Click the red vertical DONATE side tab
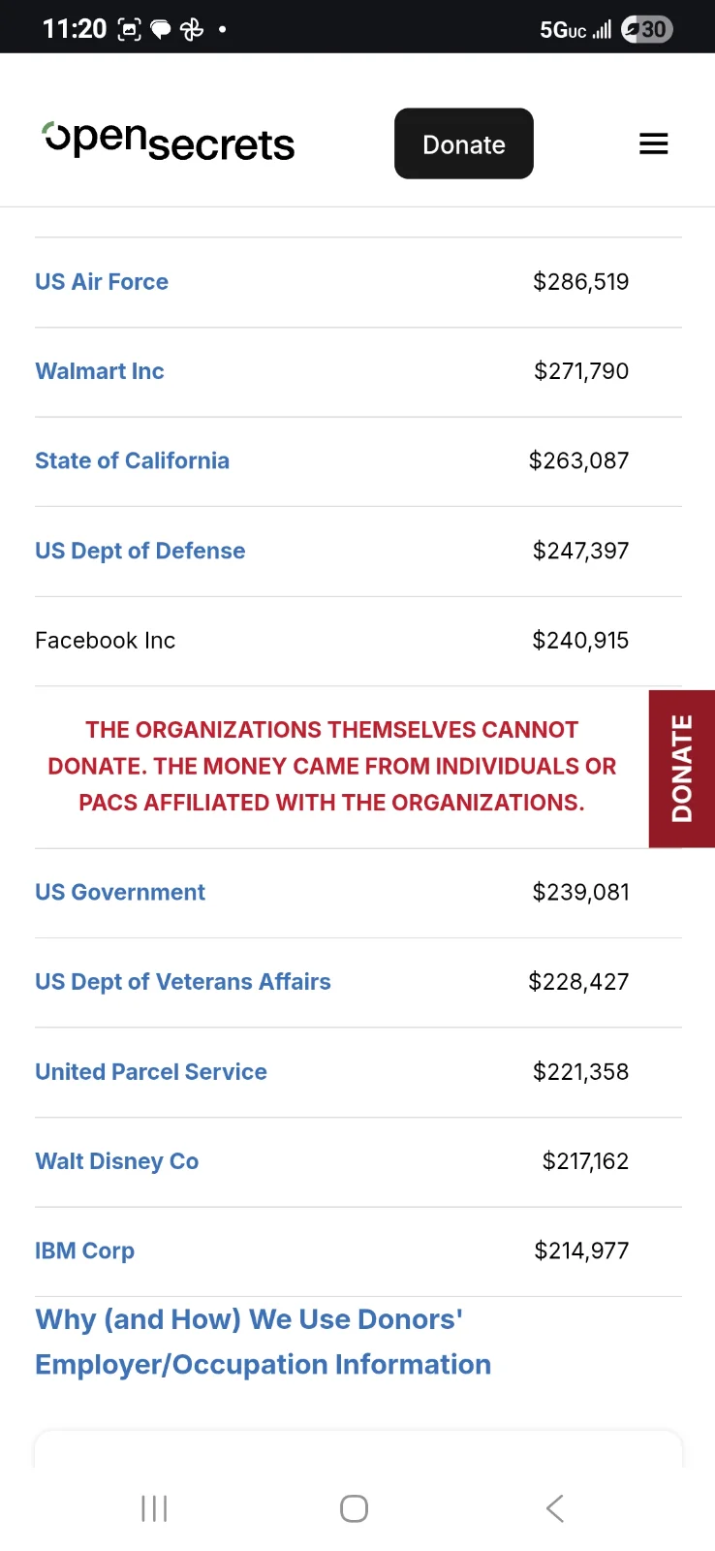Image resolution: width=715 pixels, height=1551 pixels. click(682, 769)
